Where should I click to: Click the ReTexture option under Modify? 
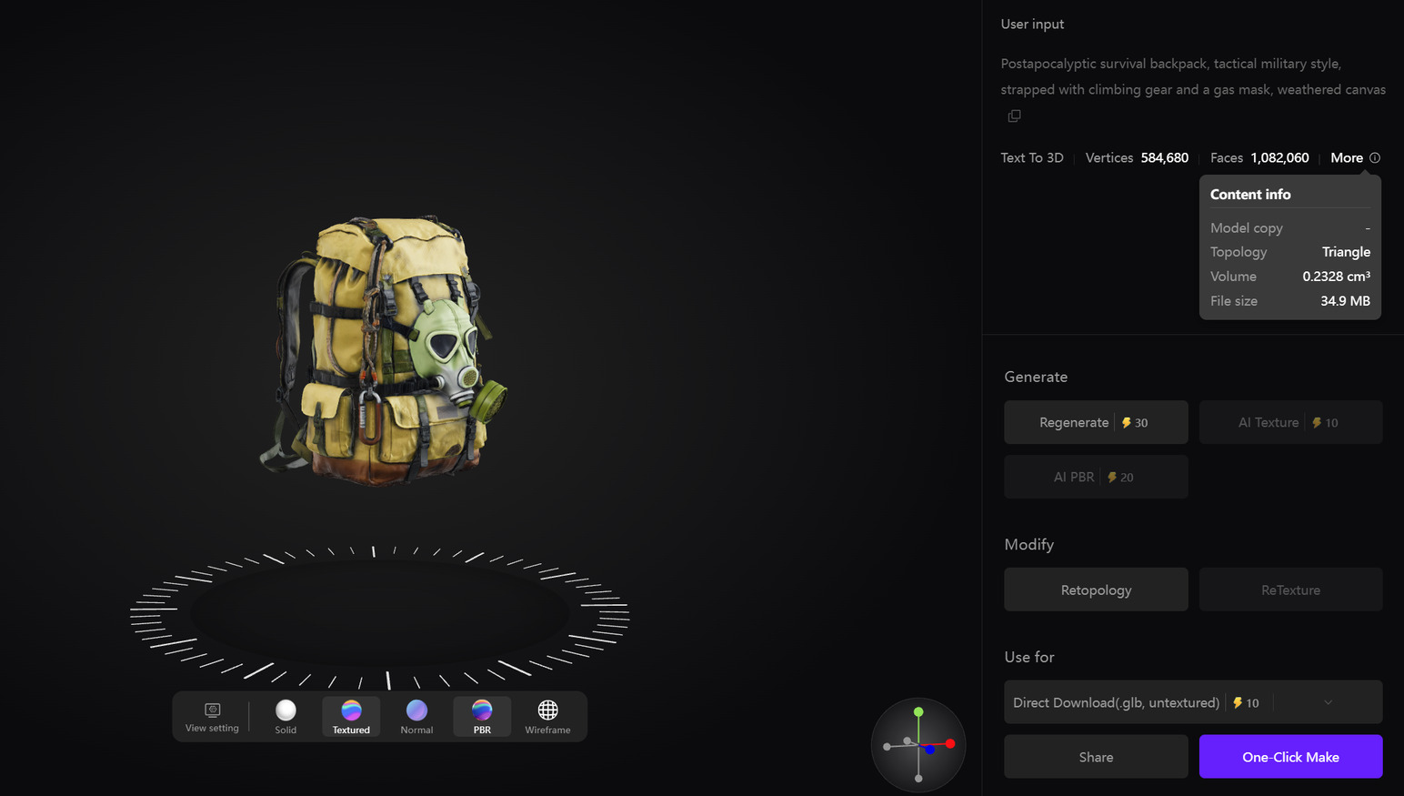(x=1290, y=589)
